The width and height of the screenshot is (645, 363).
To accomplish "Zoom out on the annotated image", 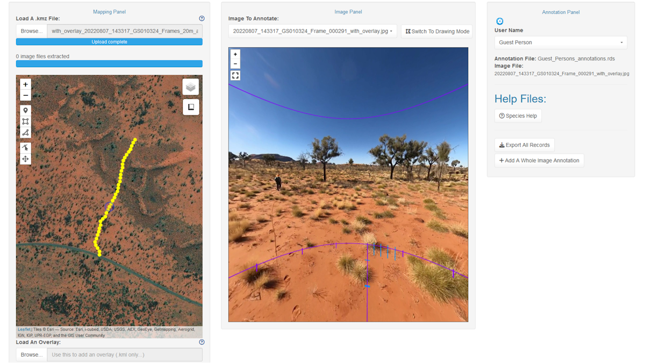I will (235, 64).
